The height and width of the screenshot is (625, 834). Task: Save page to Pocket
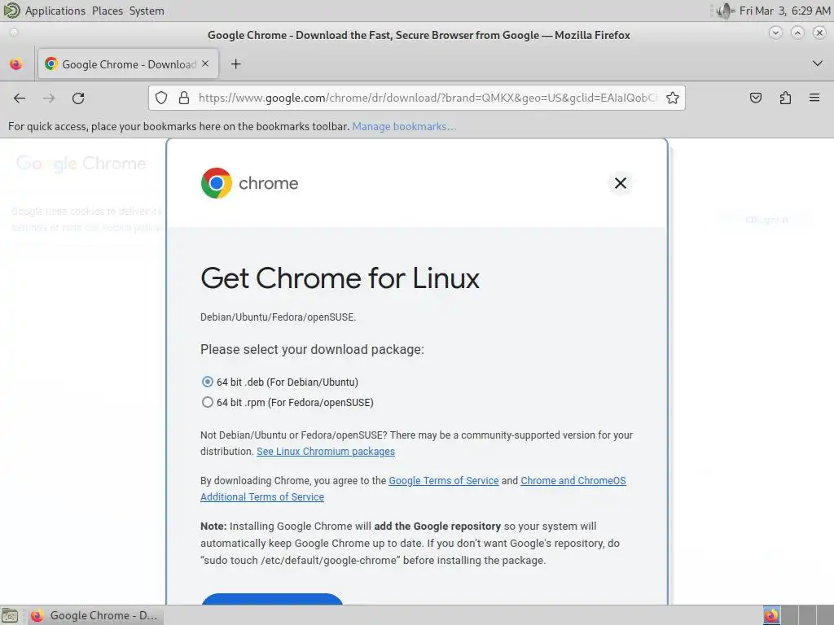[x=755, y=98]
